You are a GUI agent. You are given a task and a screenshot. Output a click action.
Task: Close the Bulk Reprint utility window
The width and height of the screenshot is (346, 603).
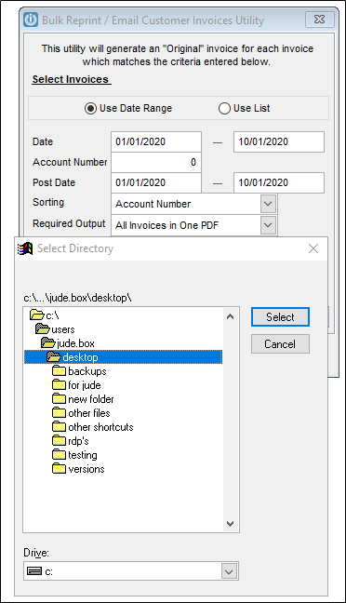319,20
